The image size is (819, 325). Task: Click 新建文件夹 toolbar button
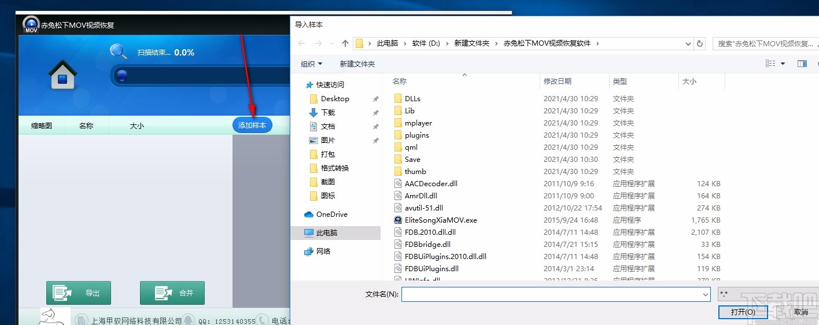357,64
